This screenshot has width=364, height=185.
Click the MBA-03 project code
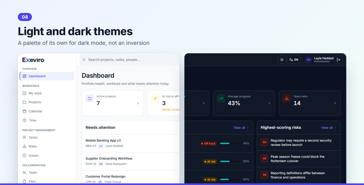[x=91, y=146]
